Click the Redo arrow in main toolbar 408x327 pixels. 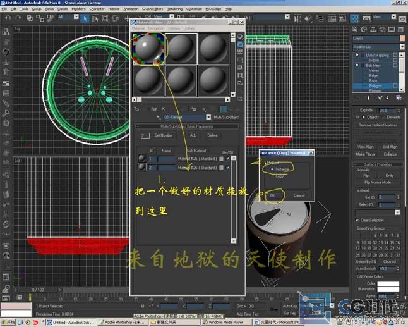pyautogui.click(x=18, y=18)
